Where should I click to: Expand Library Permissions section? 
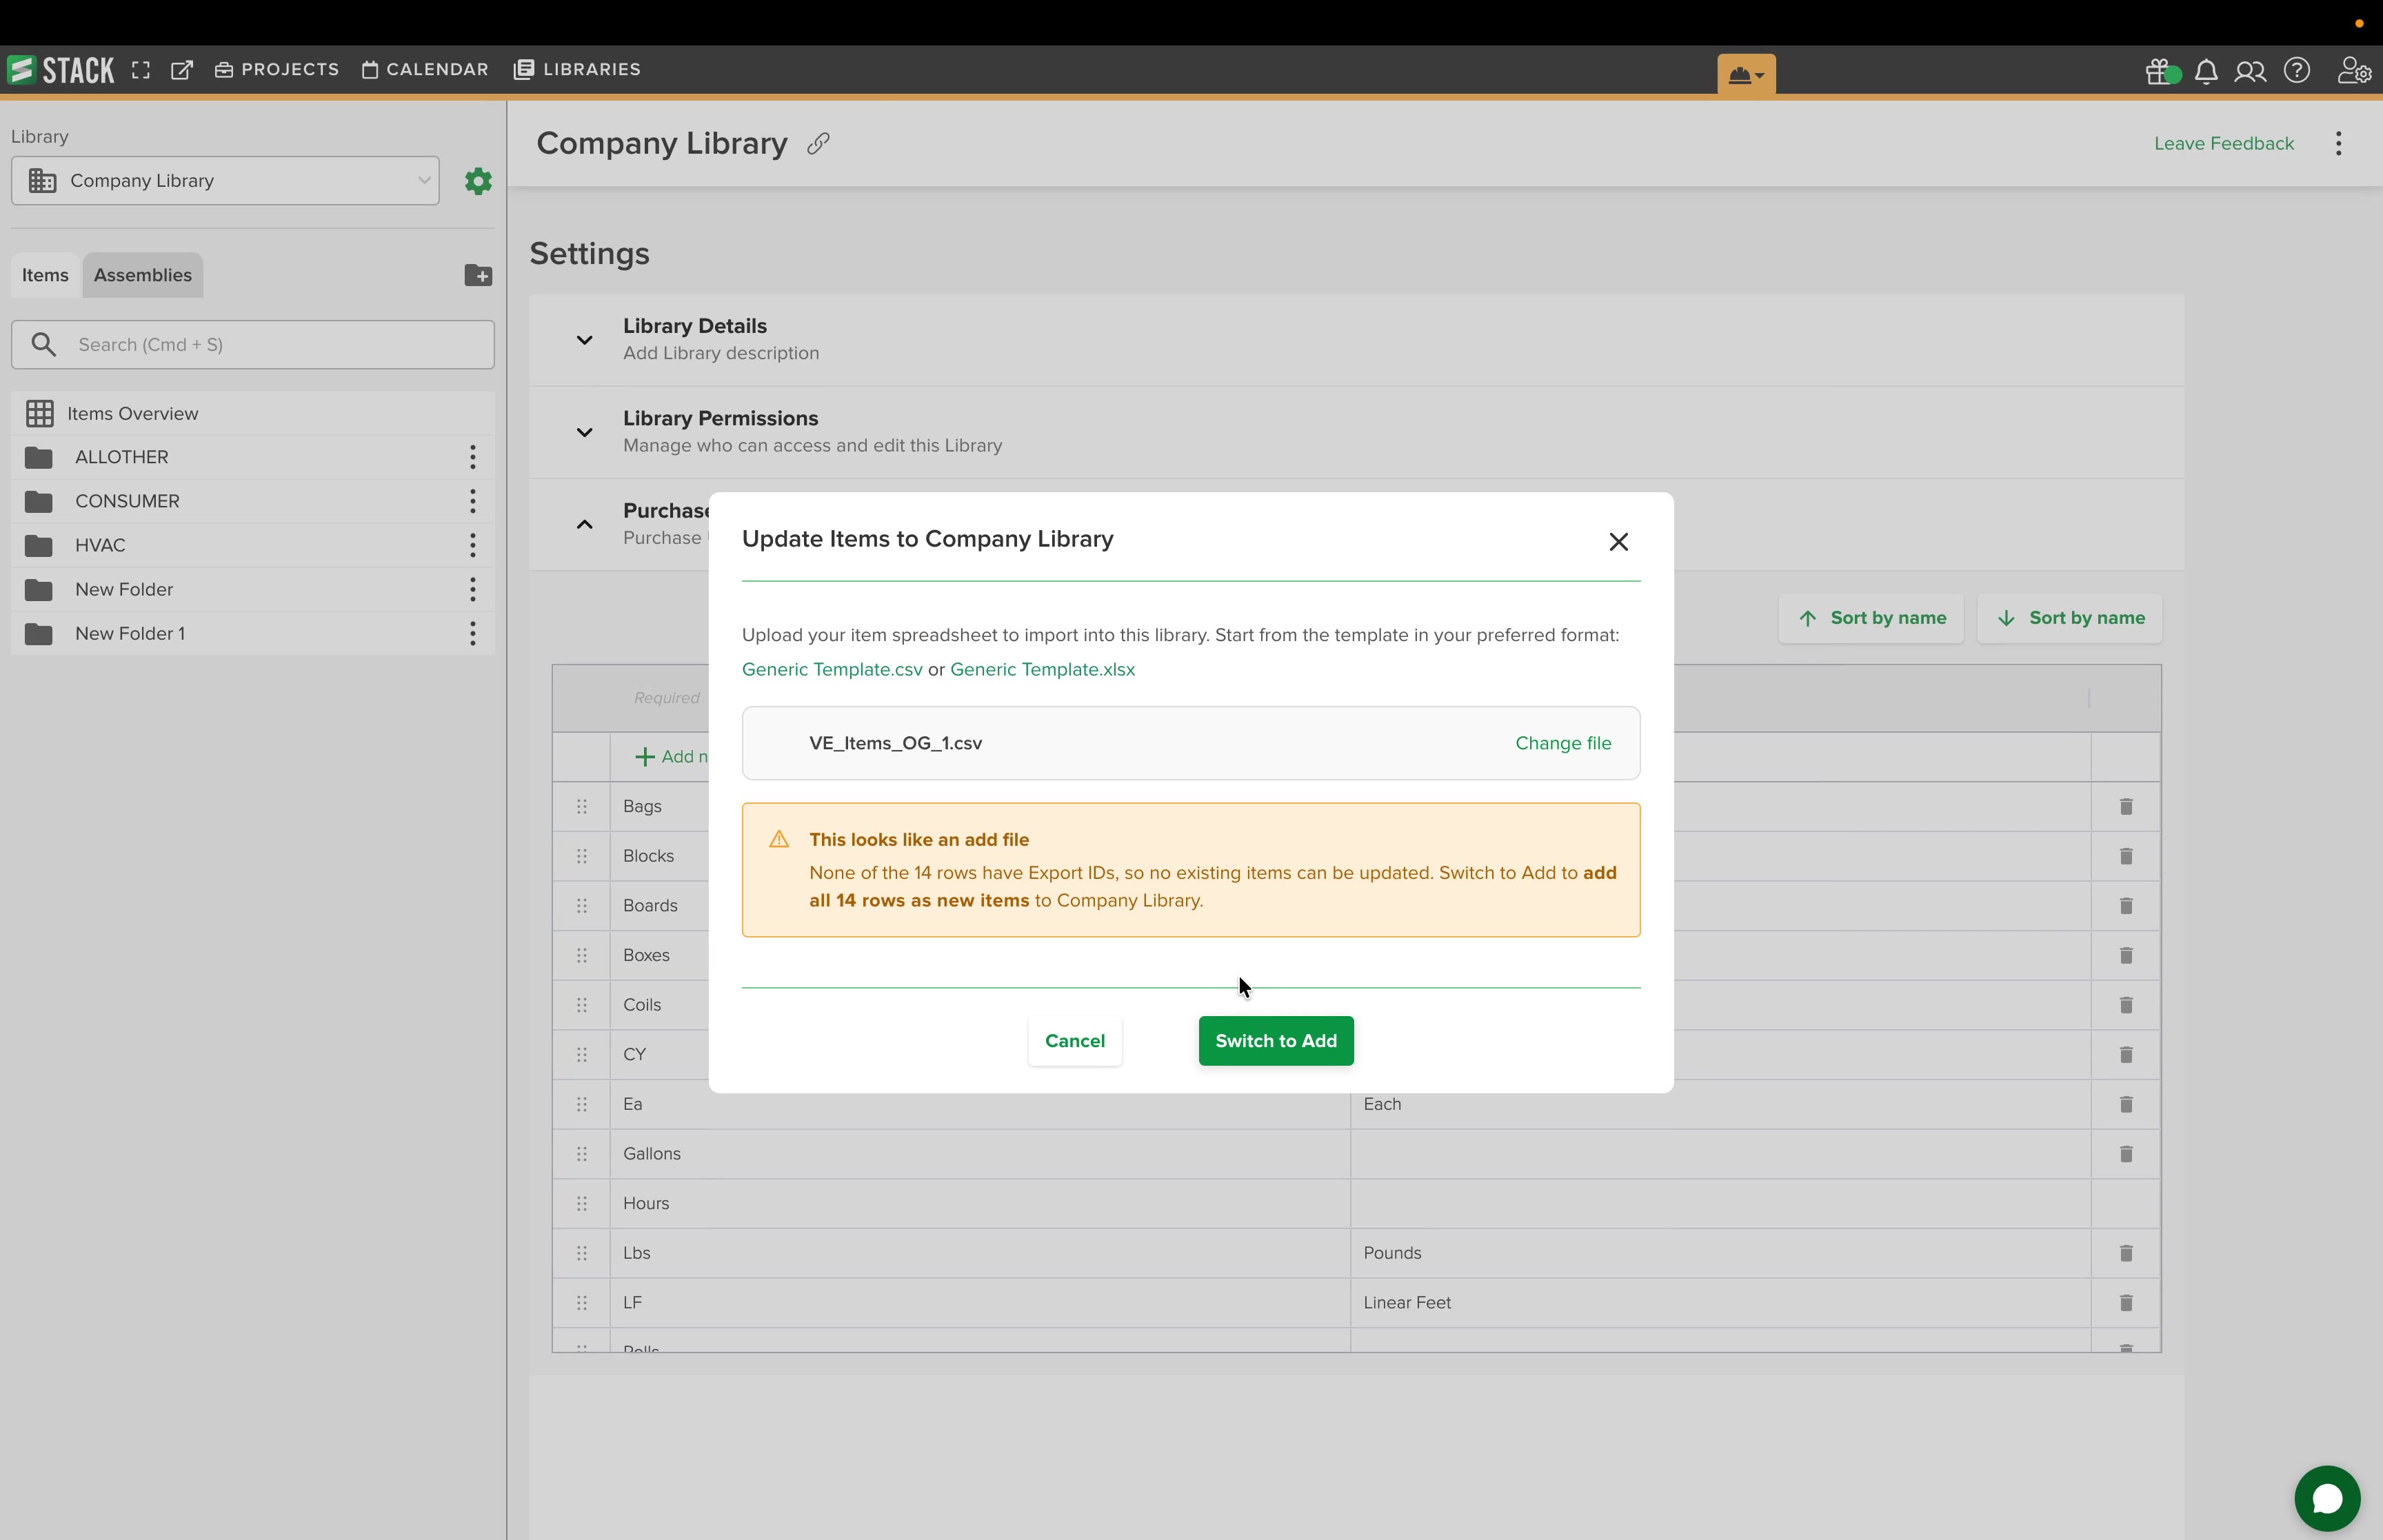pyautogui.click(x=584, y=432)
